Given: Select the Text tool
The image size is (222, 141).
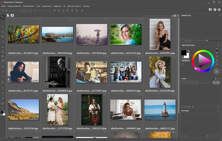Looking at the screenshot, I should [2, 88].
